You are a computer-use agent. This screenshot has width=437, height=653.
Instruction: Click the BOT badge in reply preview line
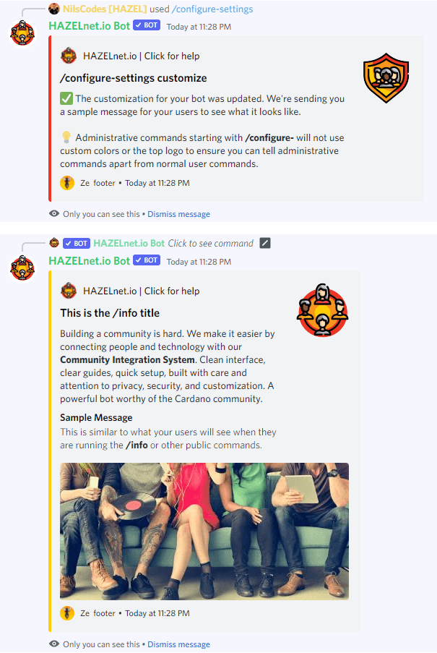pos(77,243)
